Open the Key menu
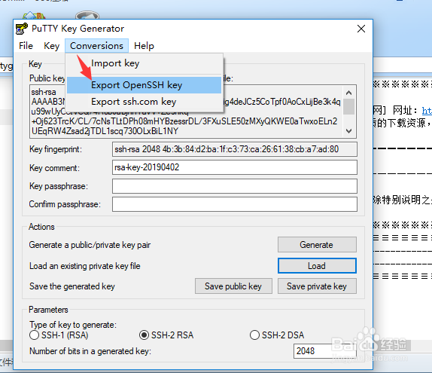 51,46
